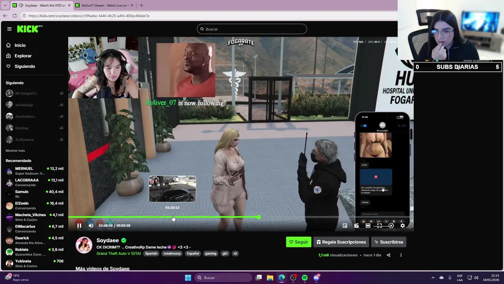Select the gaming tag
The image size is (504, 284).
pos(211,254)
